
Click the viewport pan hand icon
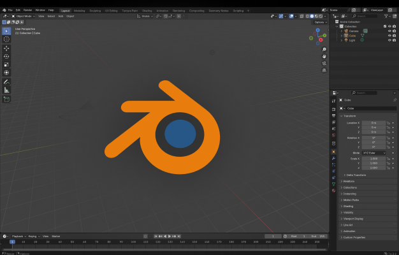(324, 56)
